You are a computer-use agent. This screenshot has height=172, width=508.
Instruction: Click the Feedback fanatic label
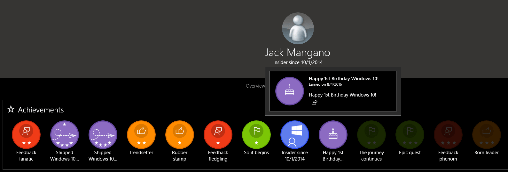26,156
